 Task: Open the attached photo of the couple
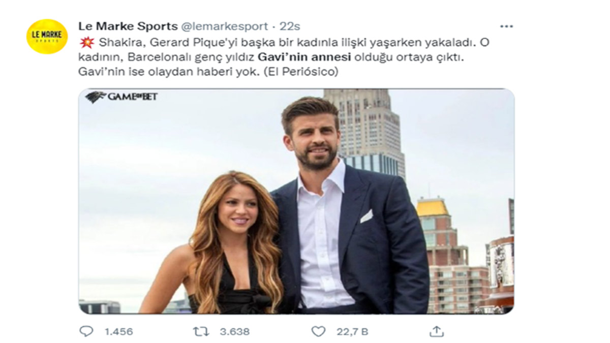pyautogui.click(x=296, y=201)
